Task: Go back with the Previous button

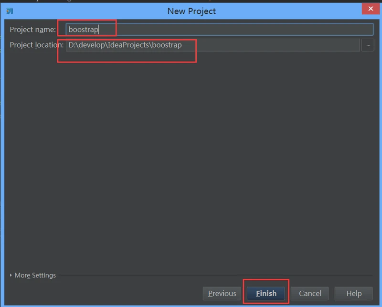Action: [222, 293]
